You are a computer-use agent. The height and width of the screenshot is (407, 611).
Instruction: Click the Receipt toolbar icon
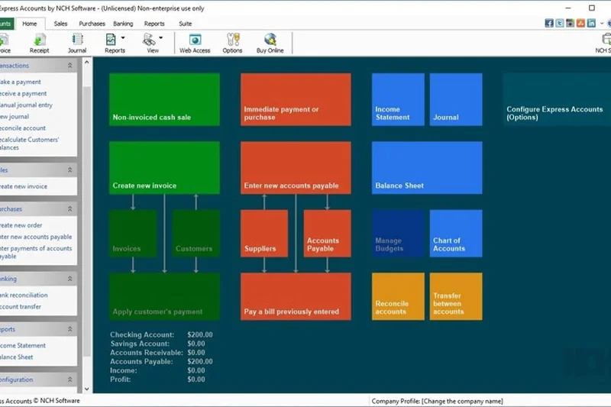39,42
